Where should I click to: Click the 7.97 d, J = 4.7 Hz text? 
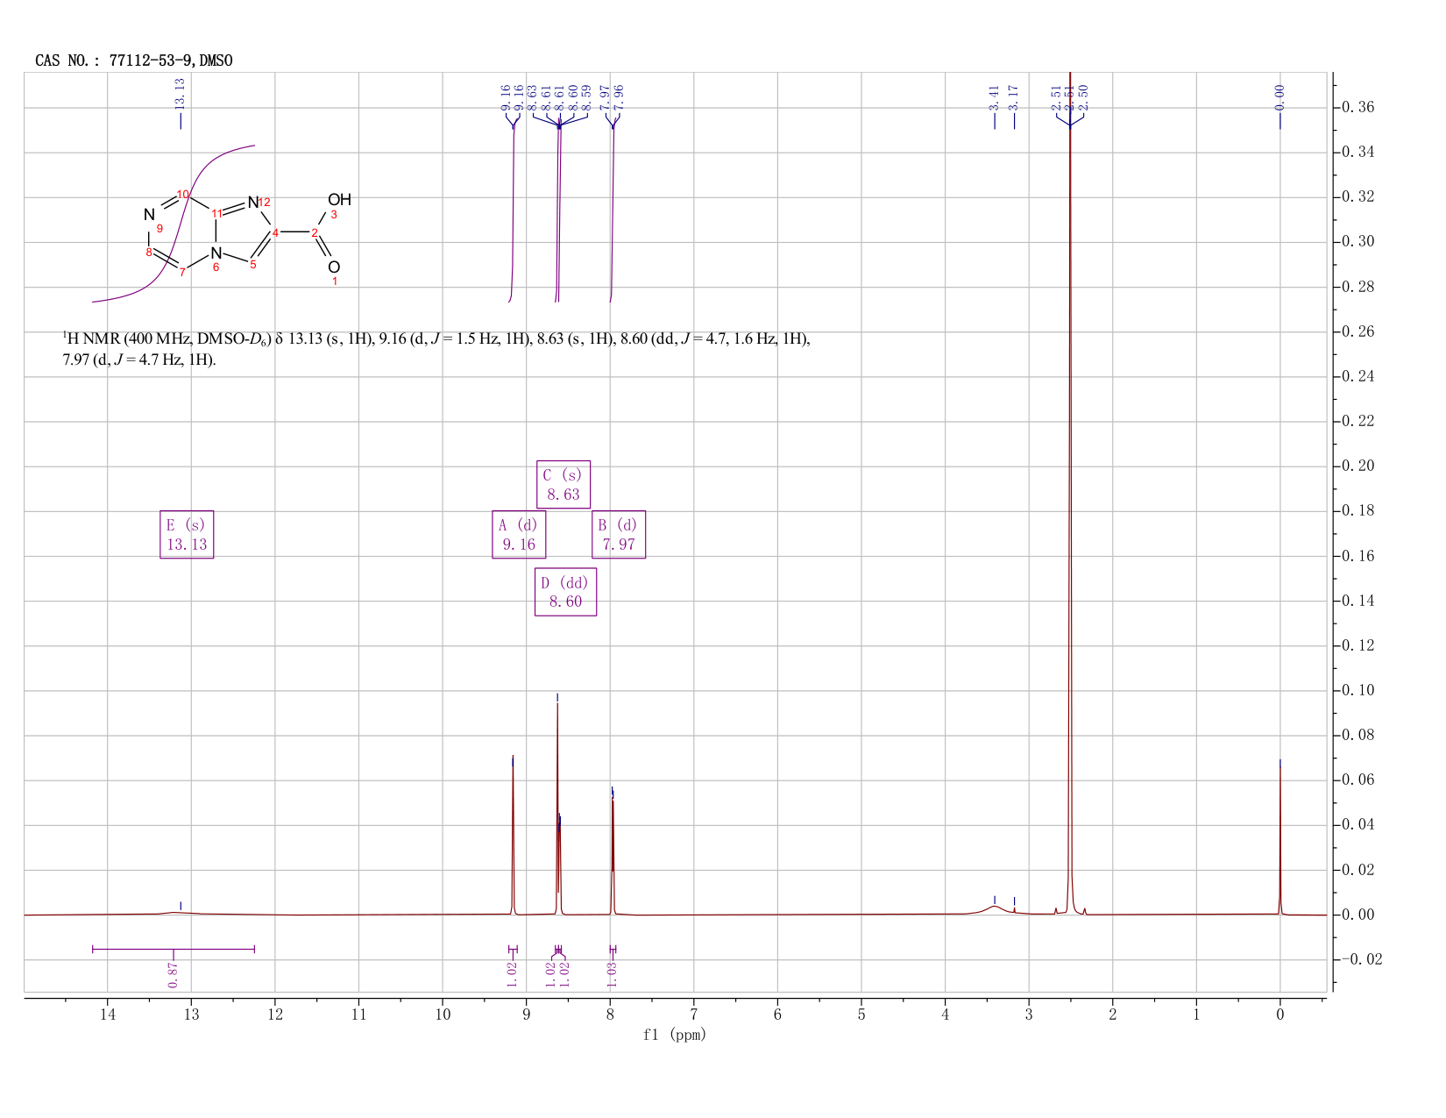point(139,360)
